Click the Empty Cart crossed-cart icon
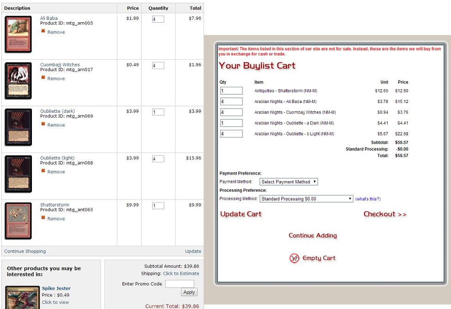Image resolution: width=451 pixels, height=309 pixels. 295,258
